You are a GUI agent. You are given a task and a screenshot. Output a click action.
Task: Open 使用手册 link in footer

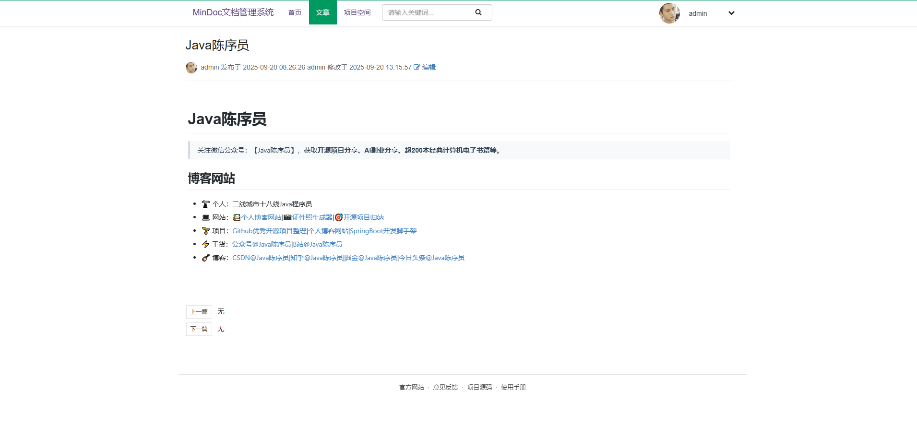[x=513, y=387]
